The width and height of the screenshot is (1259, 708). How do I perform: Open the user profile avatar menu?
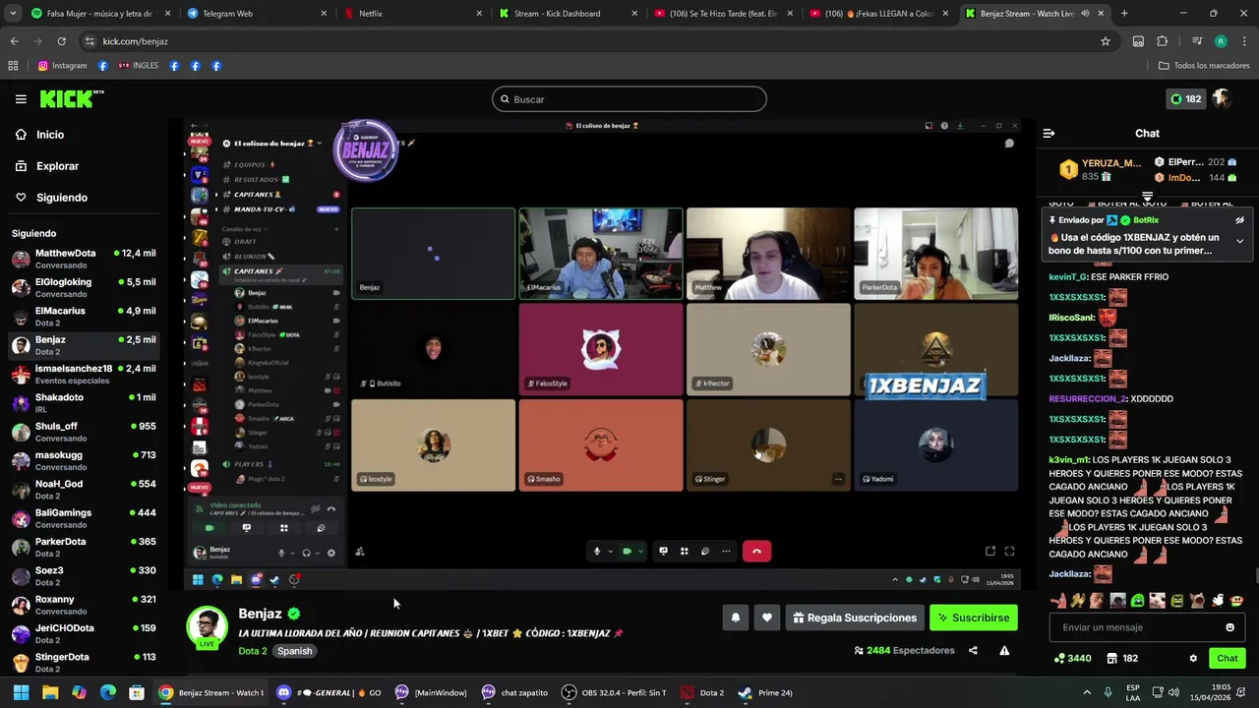[1222, 99]
